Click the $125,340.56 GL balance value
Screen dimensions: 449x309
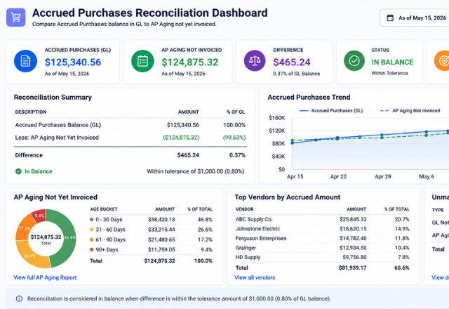point(73,63)
